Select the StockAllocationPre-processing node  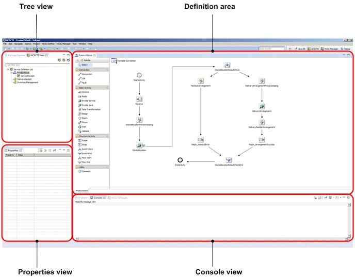pyautogui.click(x=139, y=120)
